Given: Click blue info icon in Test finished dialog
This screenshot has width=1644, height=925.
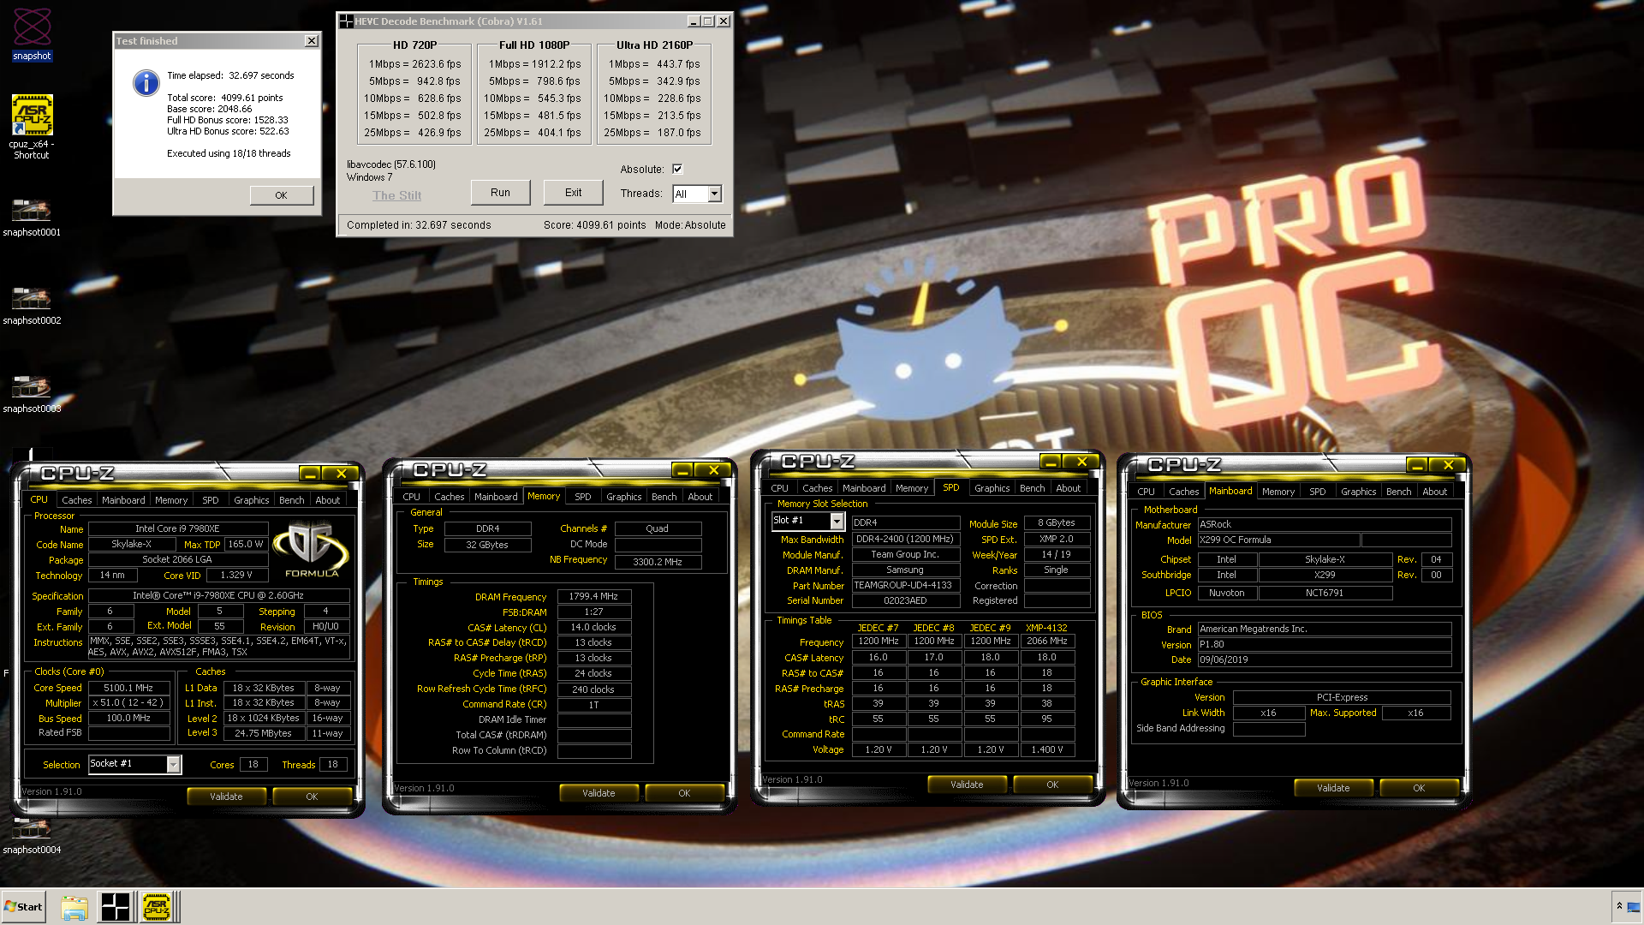Looking at the screenshot, I should 146,83.
